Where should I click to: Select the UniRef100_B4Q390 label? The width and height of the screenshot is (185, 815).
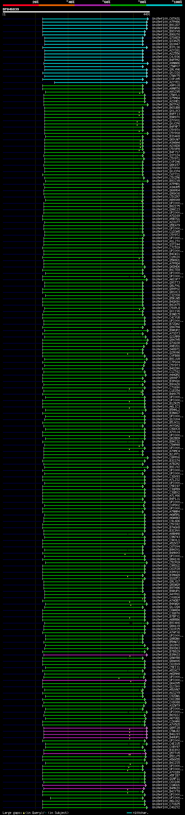166,369
